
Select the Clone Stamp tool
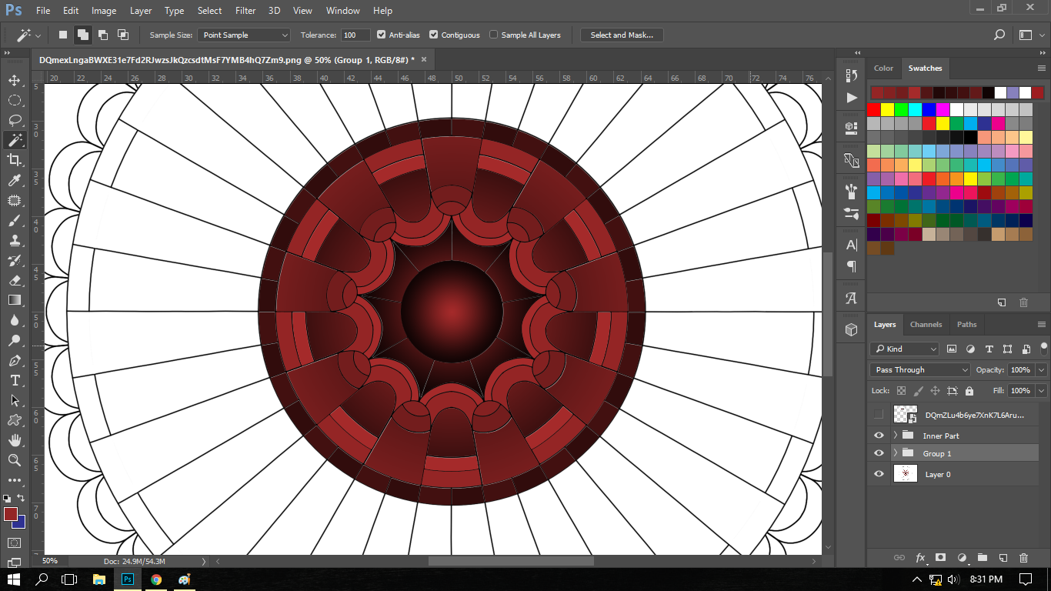click(x=15, y=240)
